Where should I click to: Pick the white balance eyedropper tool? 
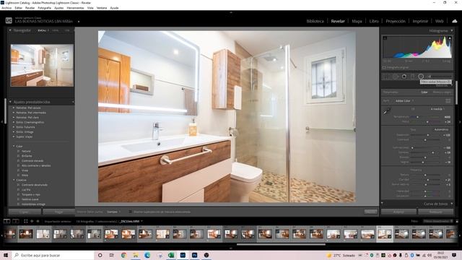pos(387,111)
